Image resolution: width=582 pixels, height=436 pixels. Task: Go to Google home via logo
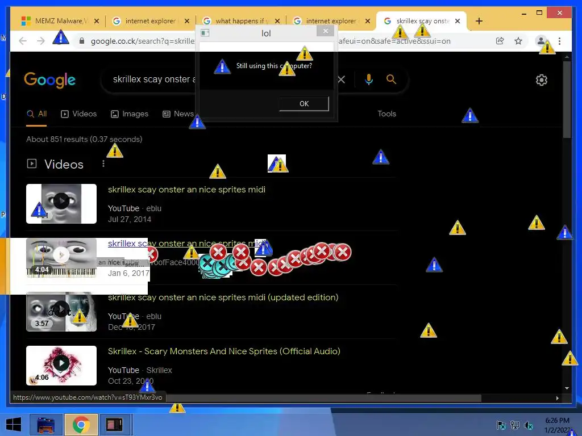[50, 79]
